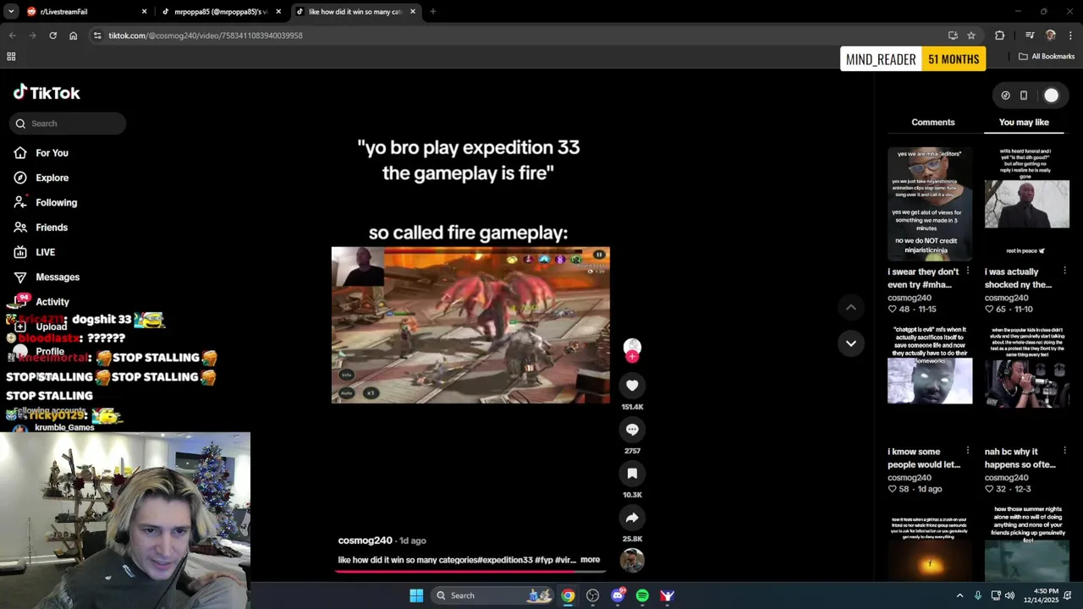Viewport: 1083px width, 609px height.
Task: Open options for 'nah bc why it' video
Action: pyautogui.click(x=1064, y=451)
